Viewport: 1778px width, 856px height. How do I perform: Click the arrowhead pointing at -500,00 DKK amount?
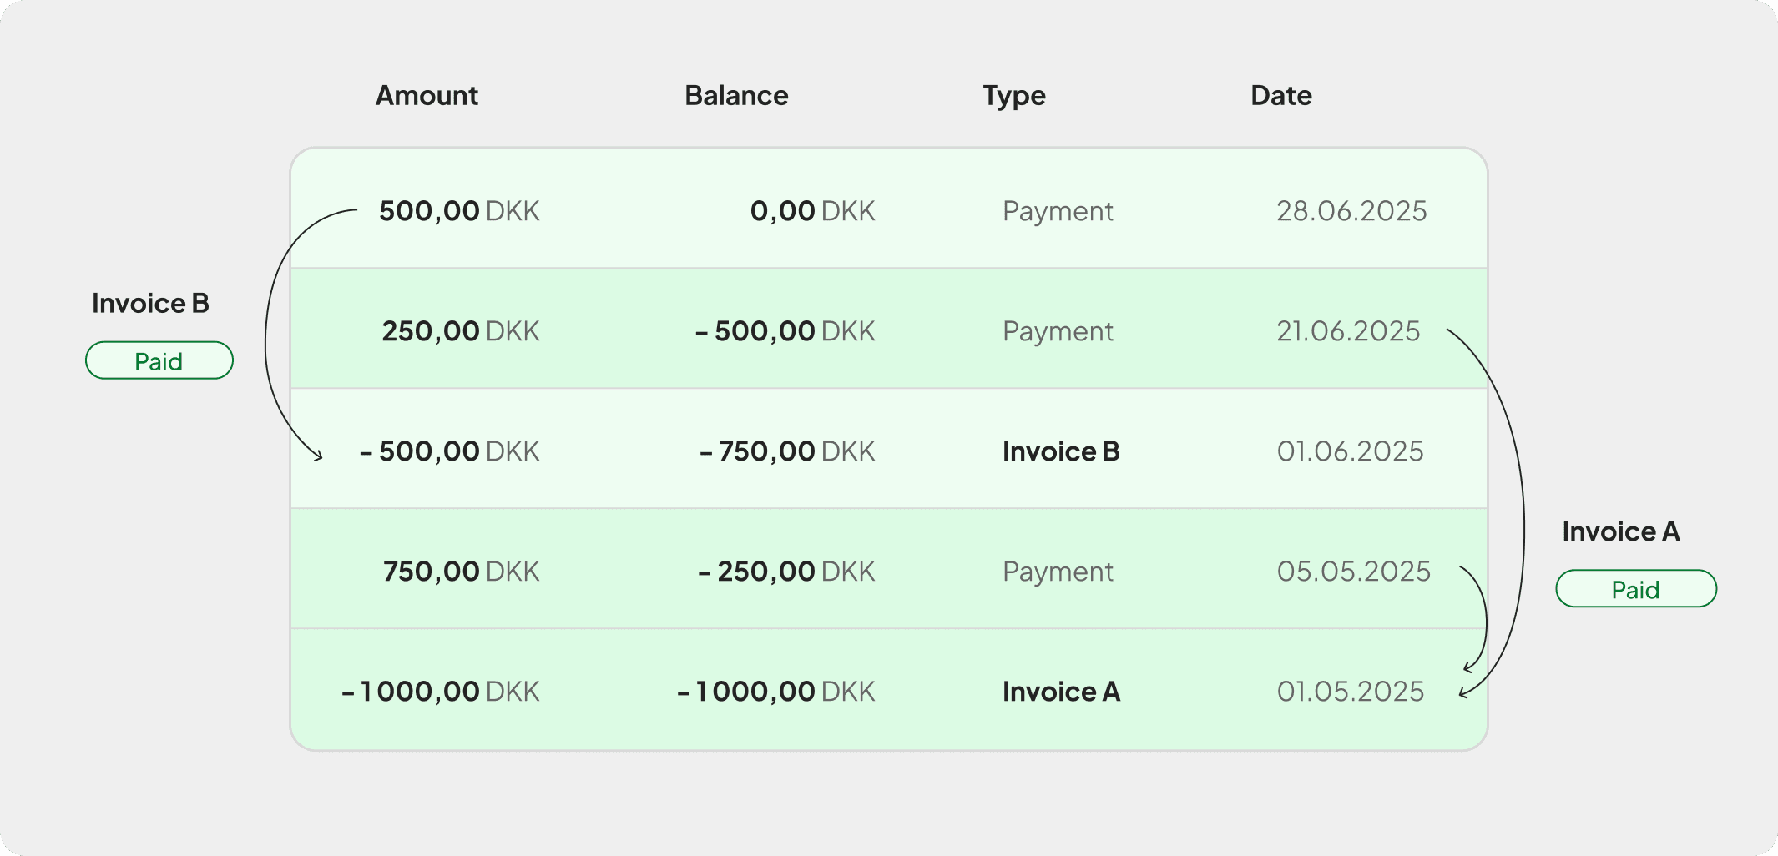[x=319, y=456]
